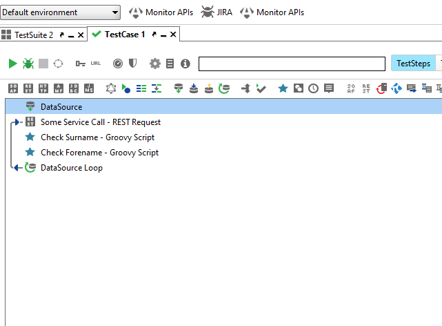Click the gray stop square button
The image size is (442, 326).
[43, 64]
